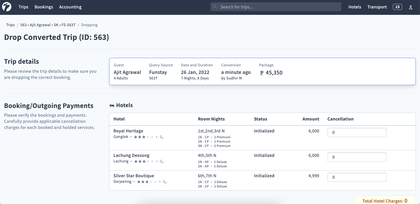Click the search magnifier icon

(x=215, y=7)
